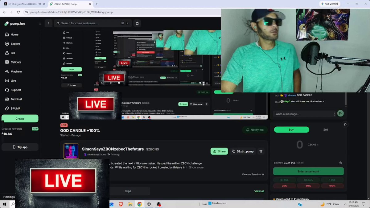The height and width of the screenshot is (208, 370).
Task: Click the View all link
Action: pyautogui.click(x=259, y=191)
